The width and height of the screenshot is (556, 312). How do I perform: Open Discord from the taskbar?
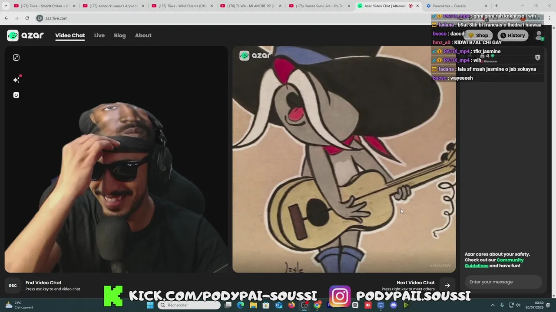[x=394, y=305]
